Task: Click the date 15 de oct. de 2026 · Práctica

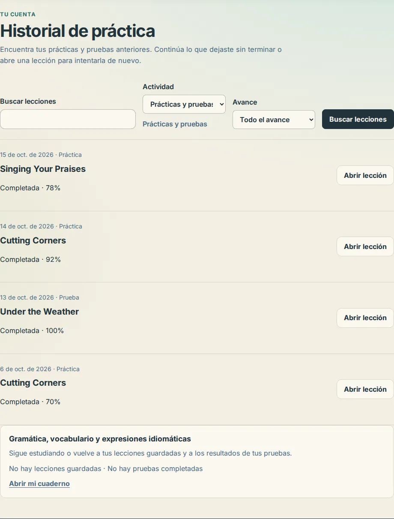Action: click(41, 155)
